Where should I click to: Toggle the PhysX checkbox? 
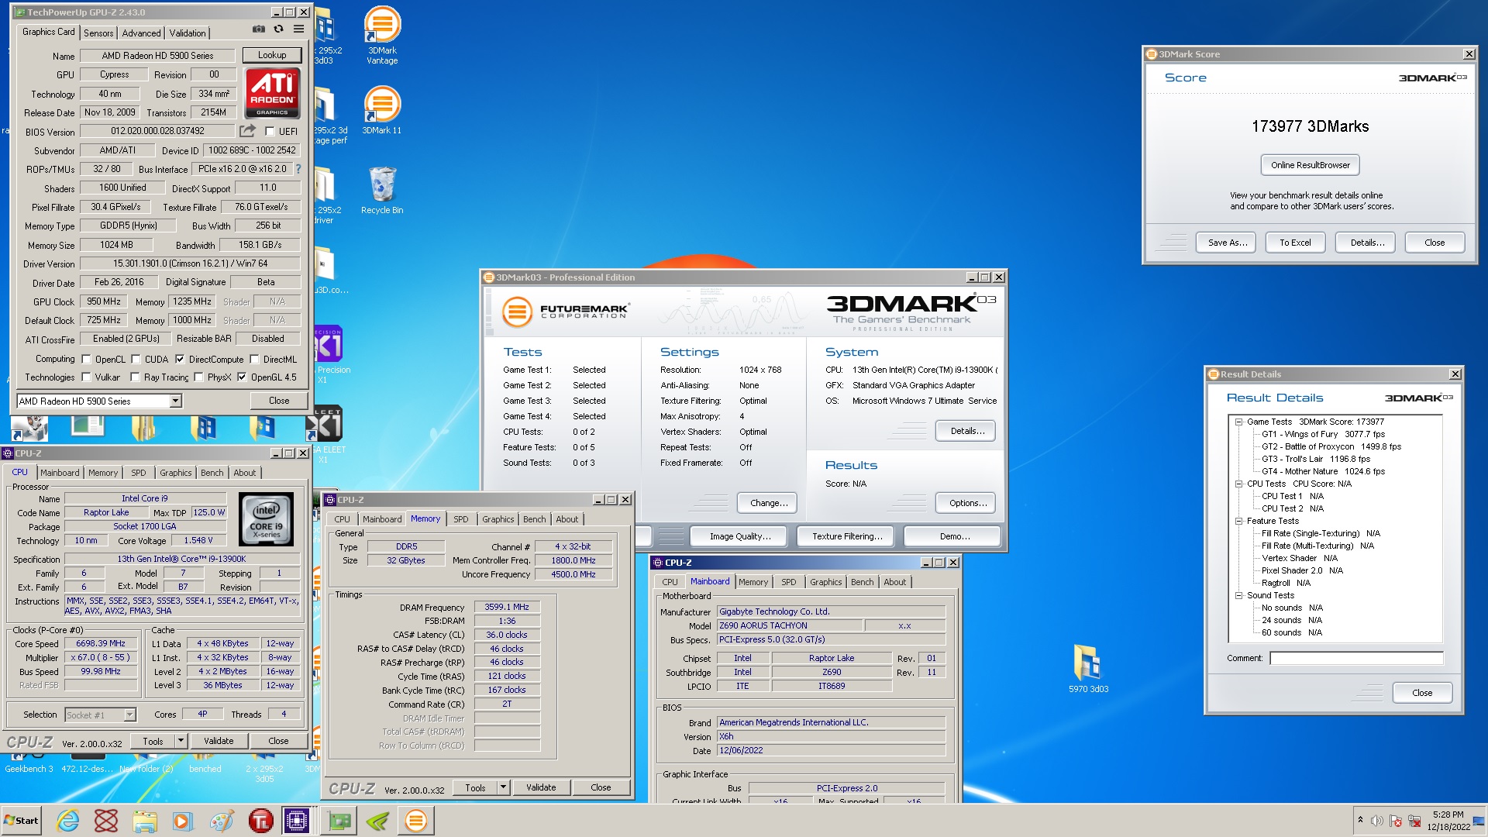pyautogui.click(x=199, y=377)
